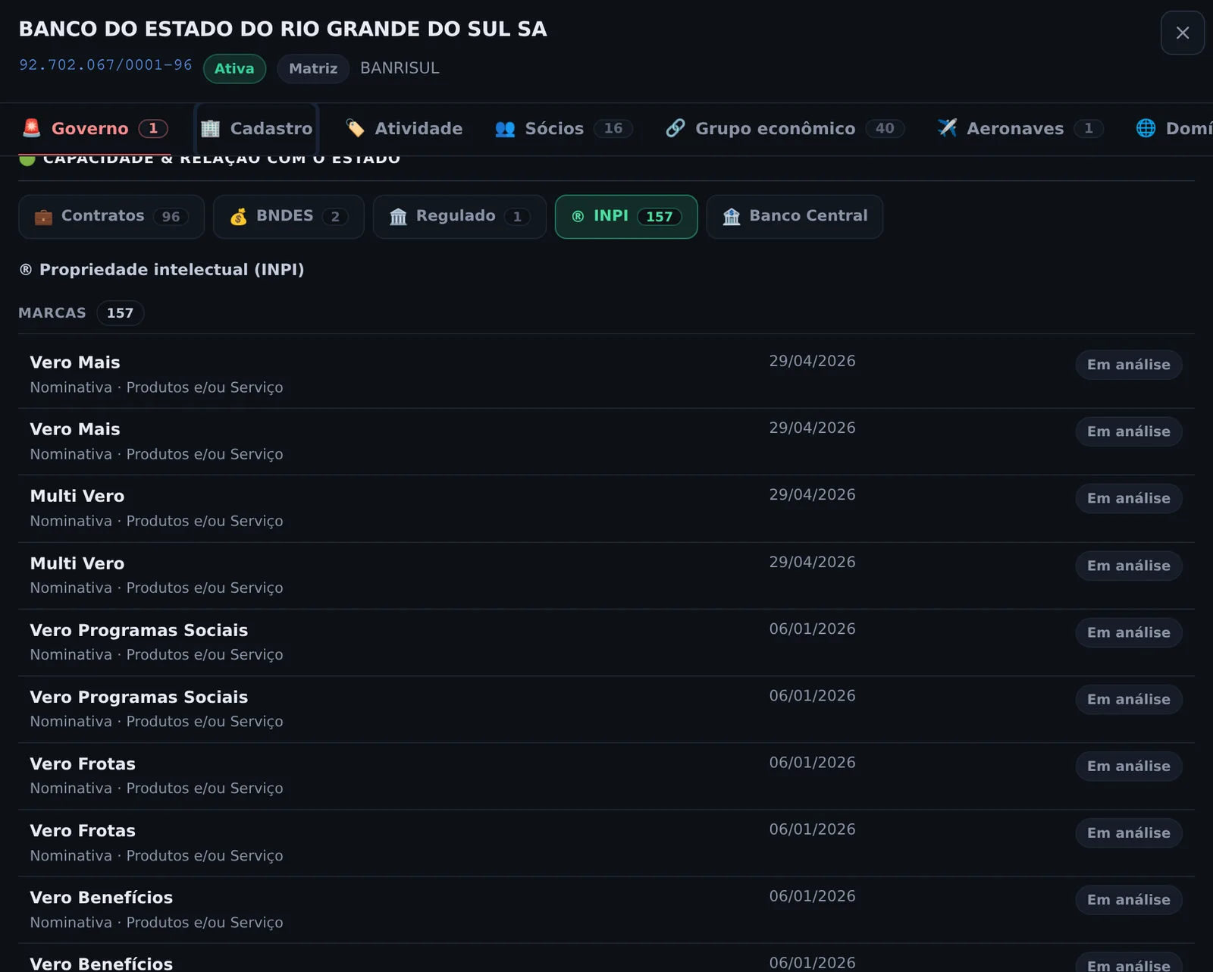1213x972 pixels.
Task: Click the Grupo econômico count badge 40
Action: coord(885,128)
